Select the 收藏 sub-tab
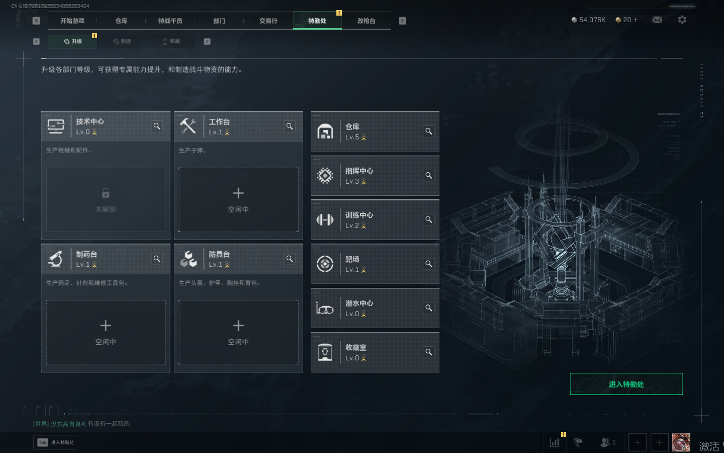724x453 pixels. click(x=171, y=41)
